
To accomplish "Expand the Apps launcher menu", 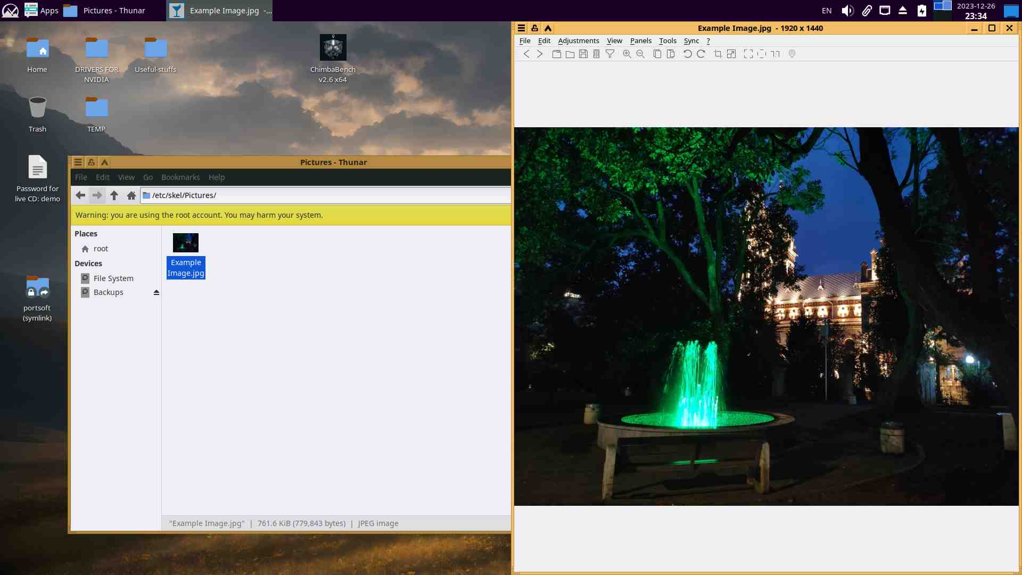I will coord(42,11).
